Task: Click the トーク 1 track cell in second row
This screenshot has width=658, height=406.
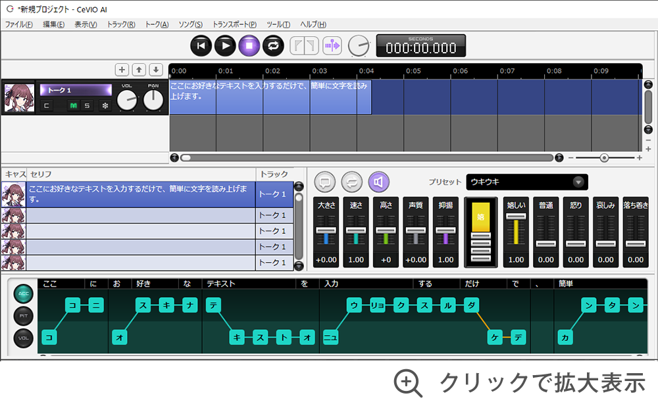Action: (274, 215)
